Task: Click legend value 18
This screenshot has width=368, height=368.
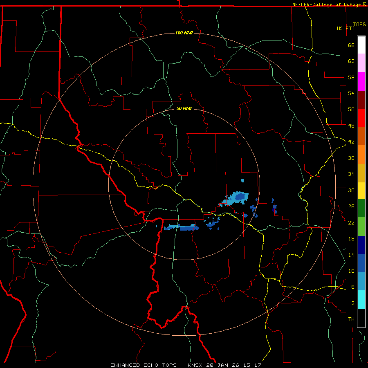Action: 351,239
